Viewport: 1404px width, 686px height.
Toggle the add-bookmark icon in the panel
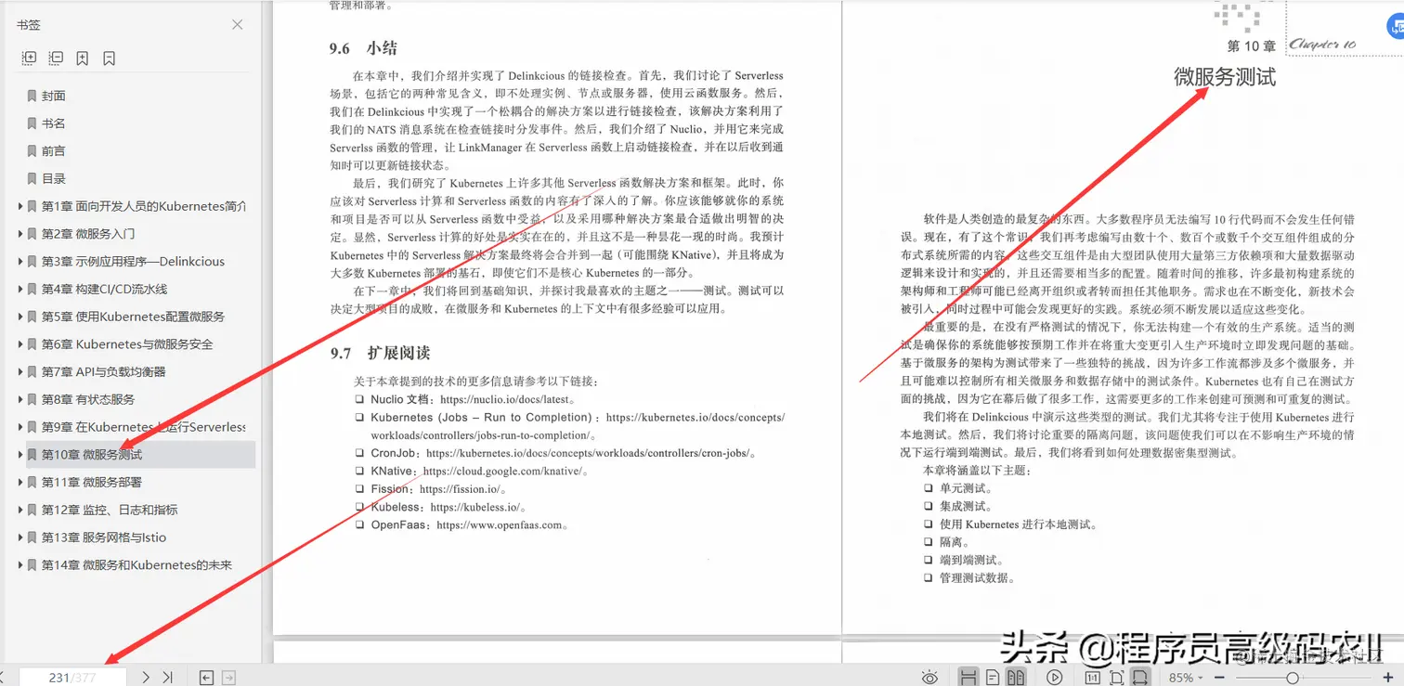coord(83,58)
